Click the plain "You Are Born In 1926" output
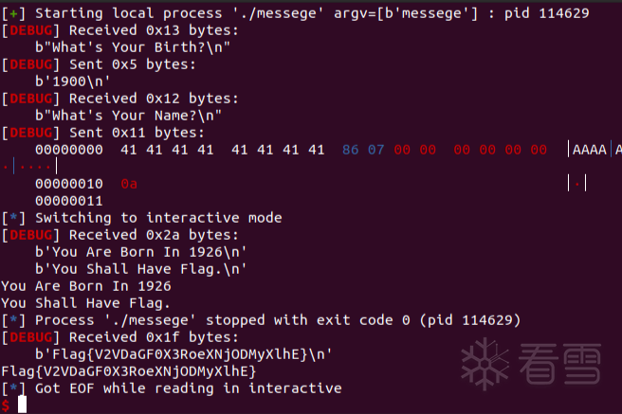This screenshot has height=414, width=622. [x=86, y=286]
